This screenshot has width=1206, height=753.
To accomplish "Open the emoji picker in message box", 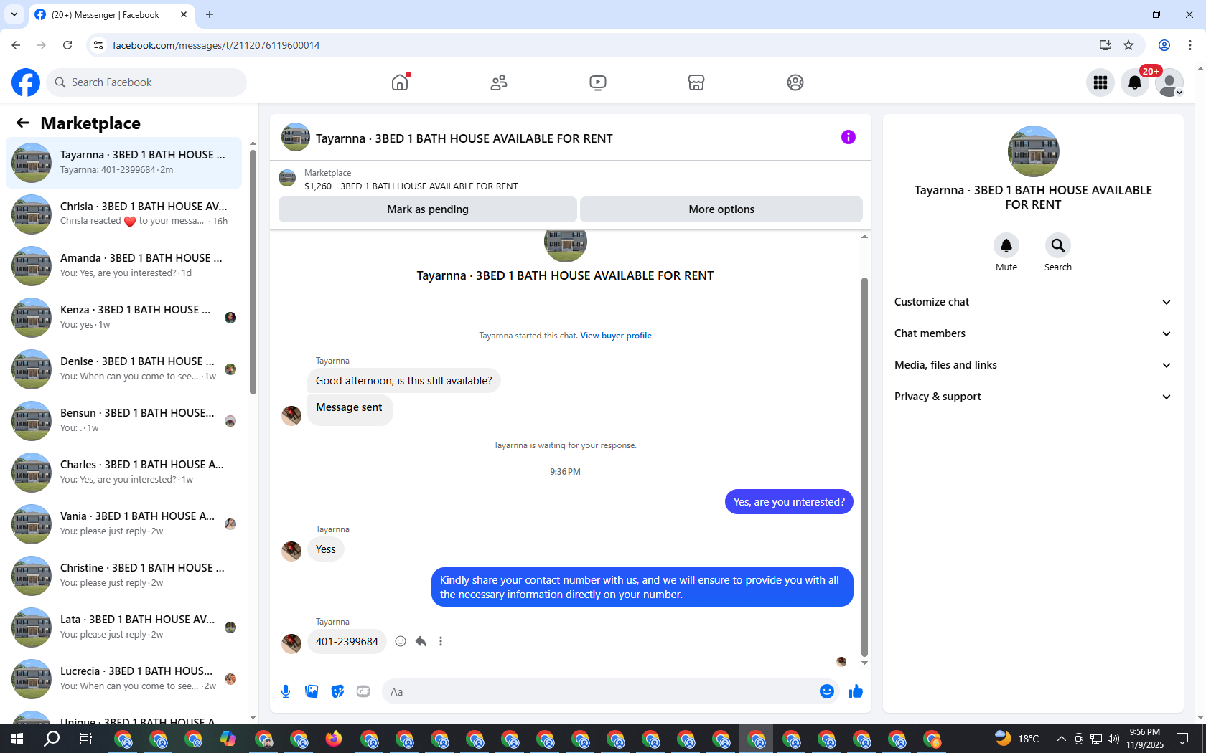I will (x=827, y=691).
